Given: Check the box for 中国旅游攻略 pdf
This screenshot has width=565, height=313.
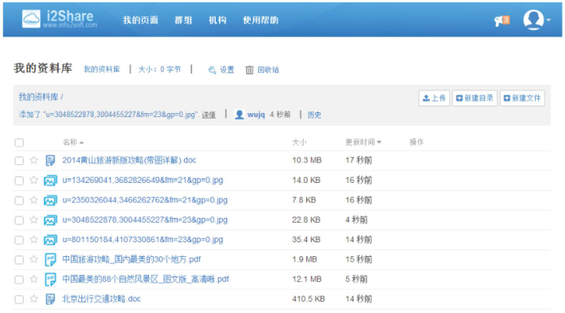Looking at the screenshot, I should [19, 260].
